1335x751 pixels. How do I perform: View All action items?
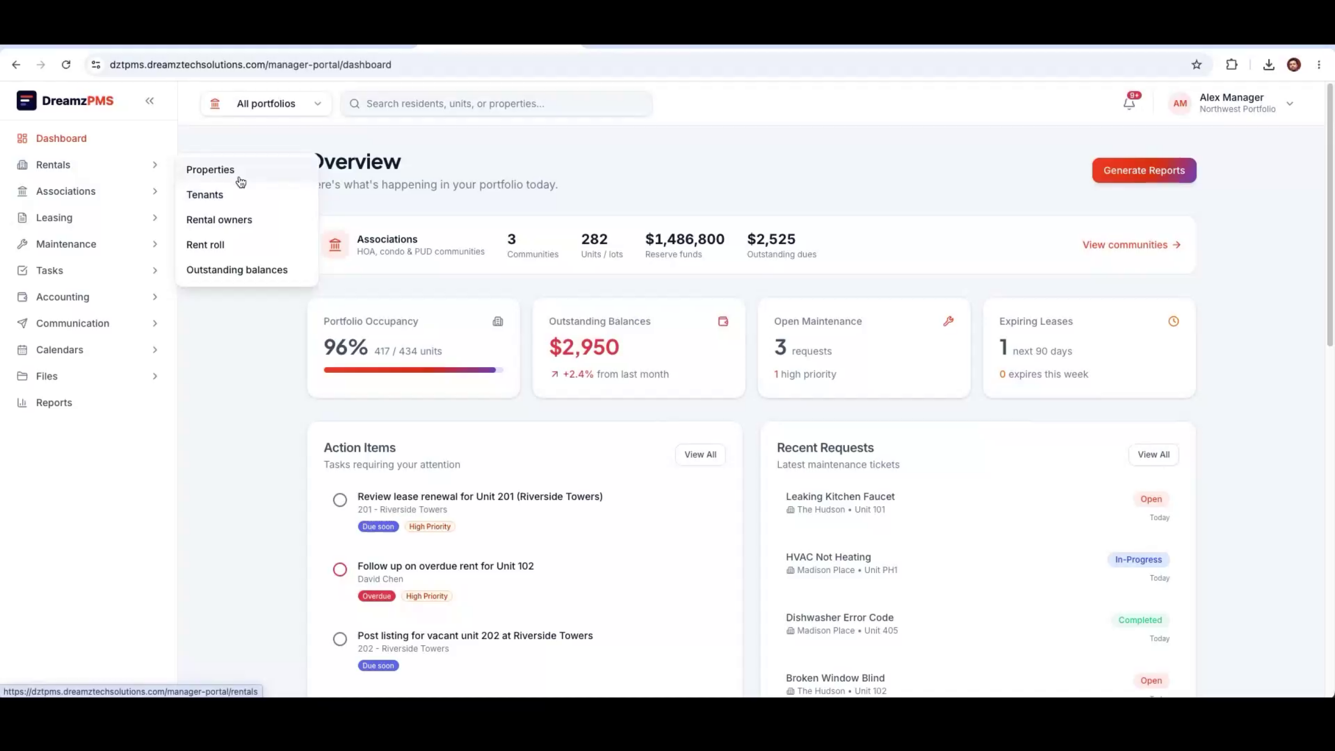[x=700, y=454]
